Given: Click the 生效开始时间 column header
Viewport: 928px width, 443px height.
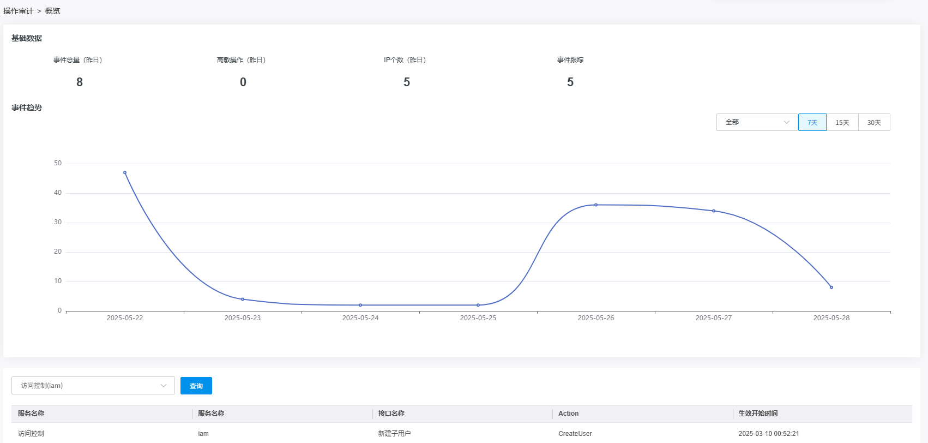Looking at the screenshot, I should tap(758, 414).
